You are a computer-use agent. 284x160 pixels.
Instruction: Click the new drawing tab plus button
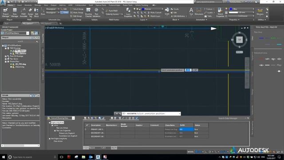coord(60,24)
